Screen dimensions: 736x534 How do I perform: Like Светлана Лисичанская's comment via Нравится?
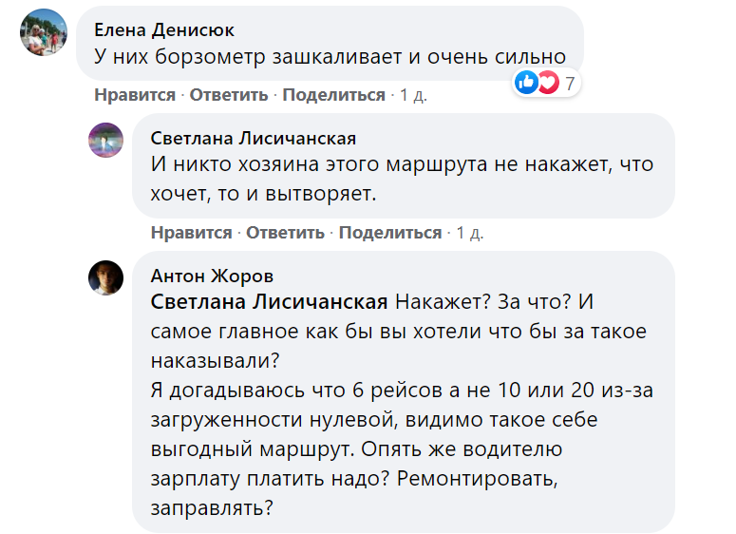pyautogui.click(x=191, y=233)
